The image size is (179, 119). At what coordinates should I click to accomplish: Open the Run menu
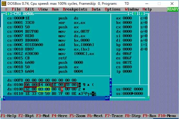coord(55,9)
